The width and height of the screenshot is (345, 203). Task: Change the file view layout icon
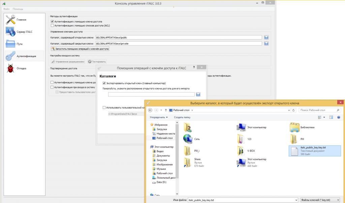[x=320, y=118]
